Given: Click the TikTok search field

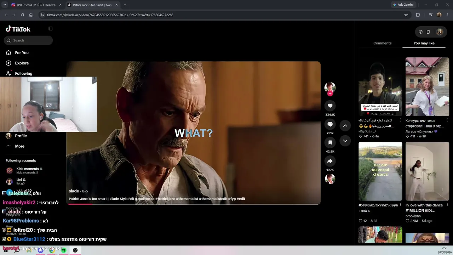Looking at the screenshot, I should (x=28, y=40).
